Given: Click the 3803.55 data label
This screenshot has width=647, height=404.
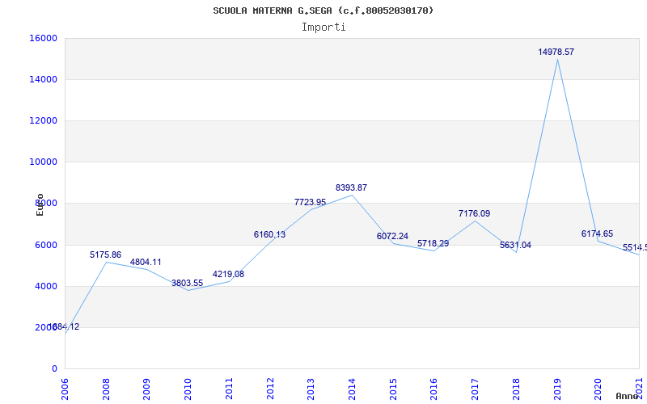Looking at the screenshot, I should pyautogui.click(x=188, y=284).
